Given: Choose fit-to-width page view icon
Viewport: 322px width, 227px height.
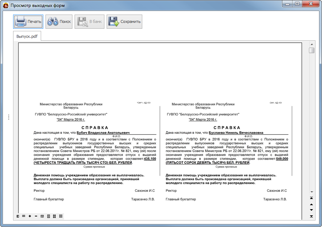Looking at the screenshot, I should click(x=42, y=216).
